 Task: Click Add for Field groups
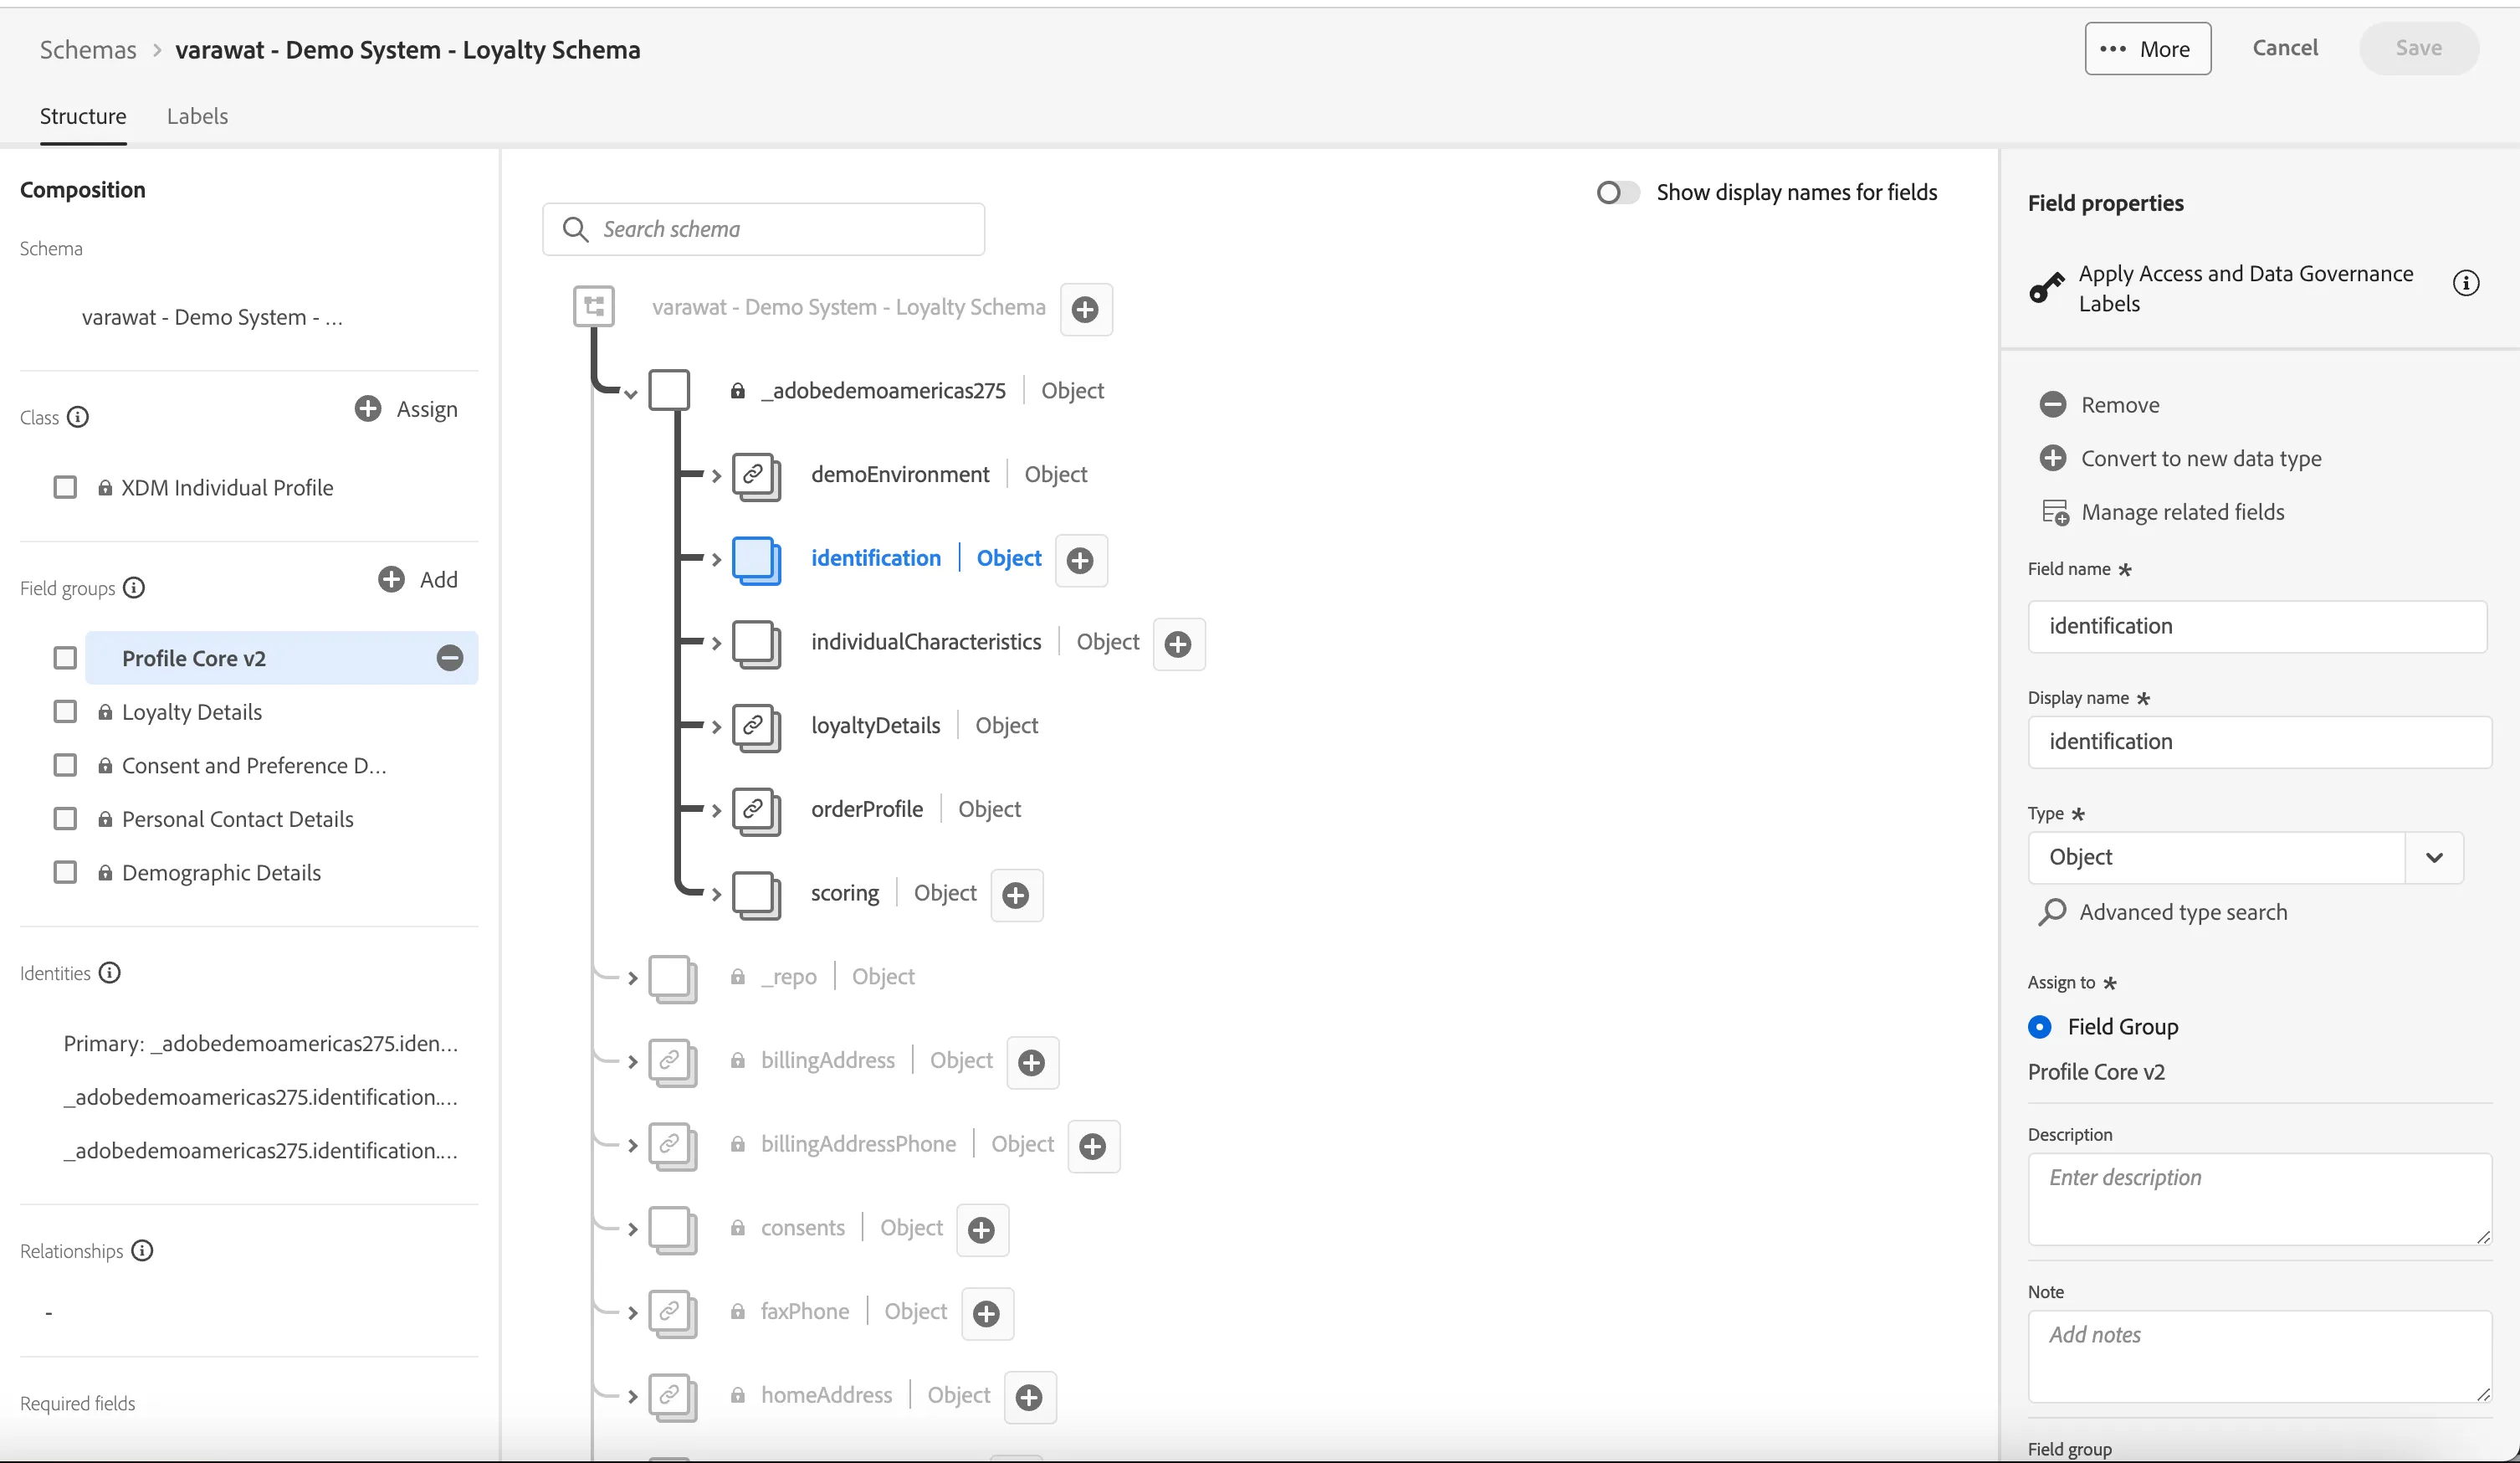418,579
